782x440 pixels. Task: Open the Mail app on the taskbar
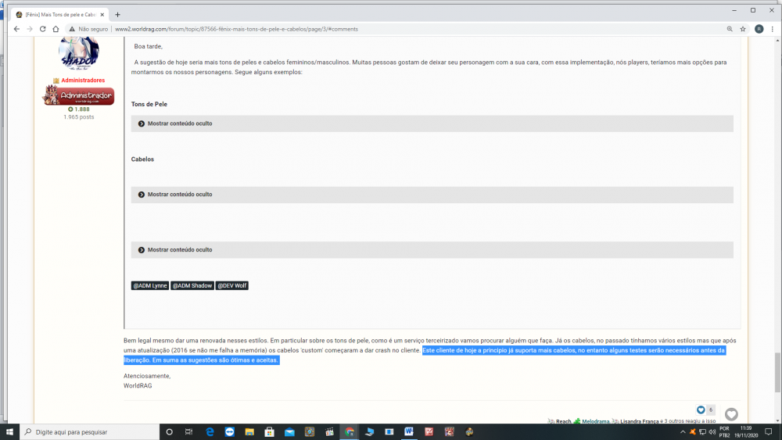click(289, 431)
